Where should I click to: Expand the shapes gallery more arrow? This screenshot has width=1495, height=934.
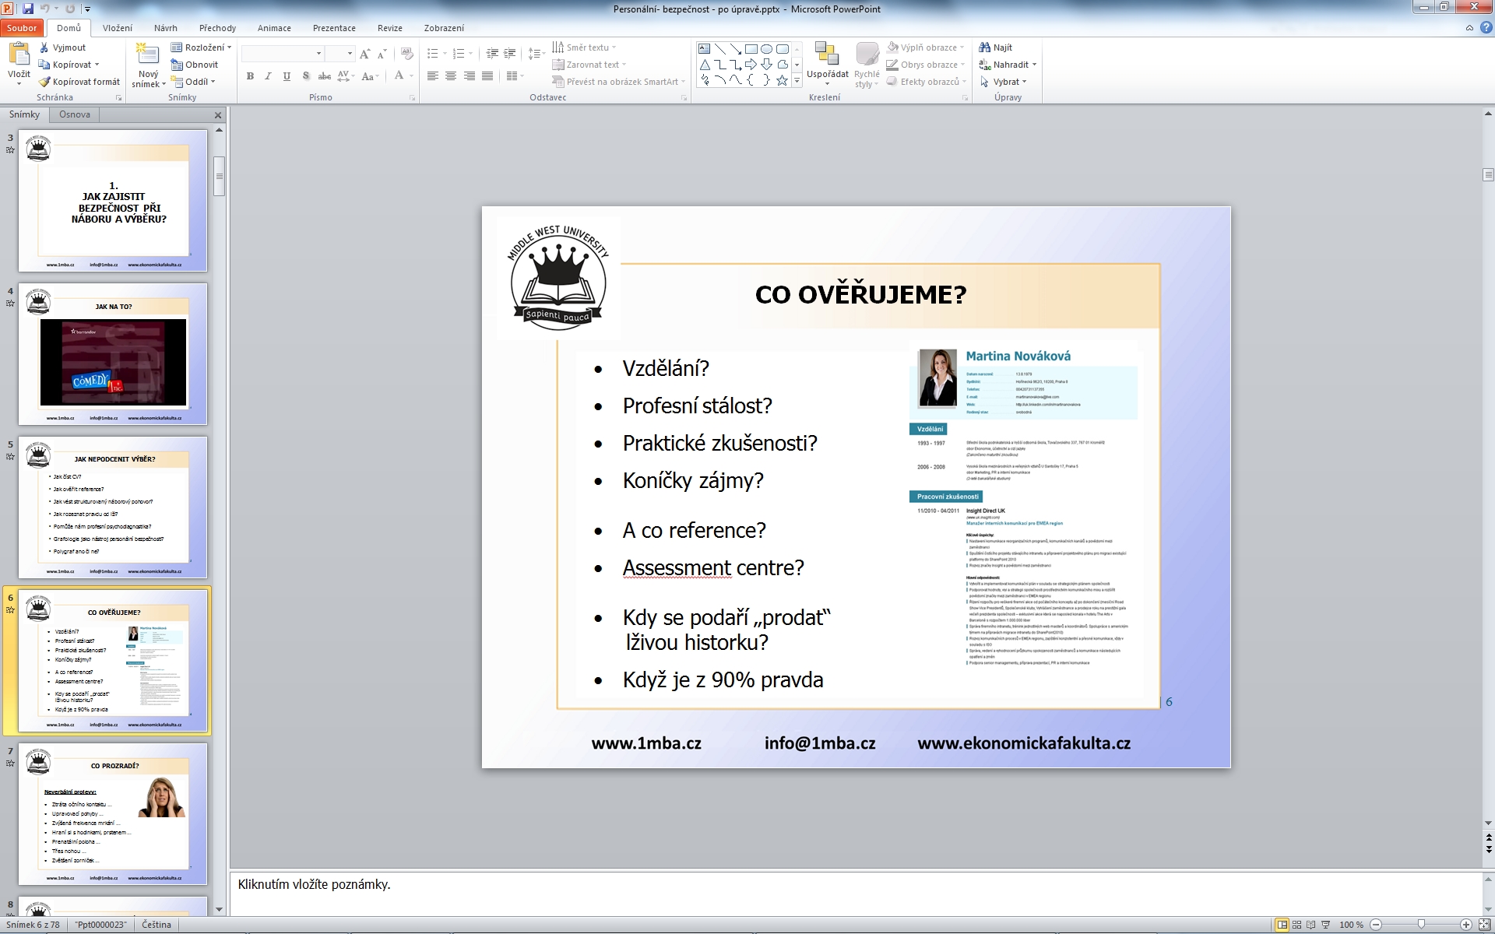tap(797, 81)
